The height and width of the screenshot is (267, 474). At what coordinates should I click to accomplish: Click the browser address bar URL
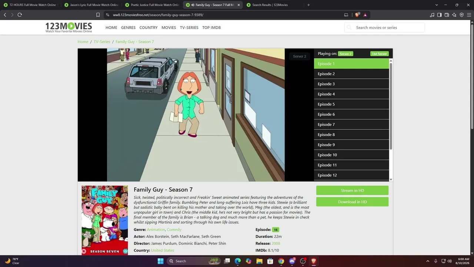point(158,15)
